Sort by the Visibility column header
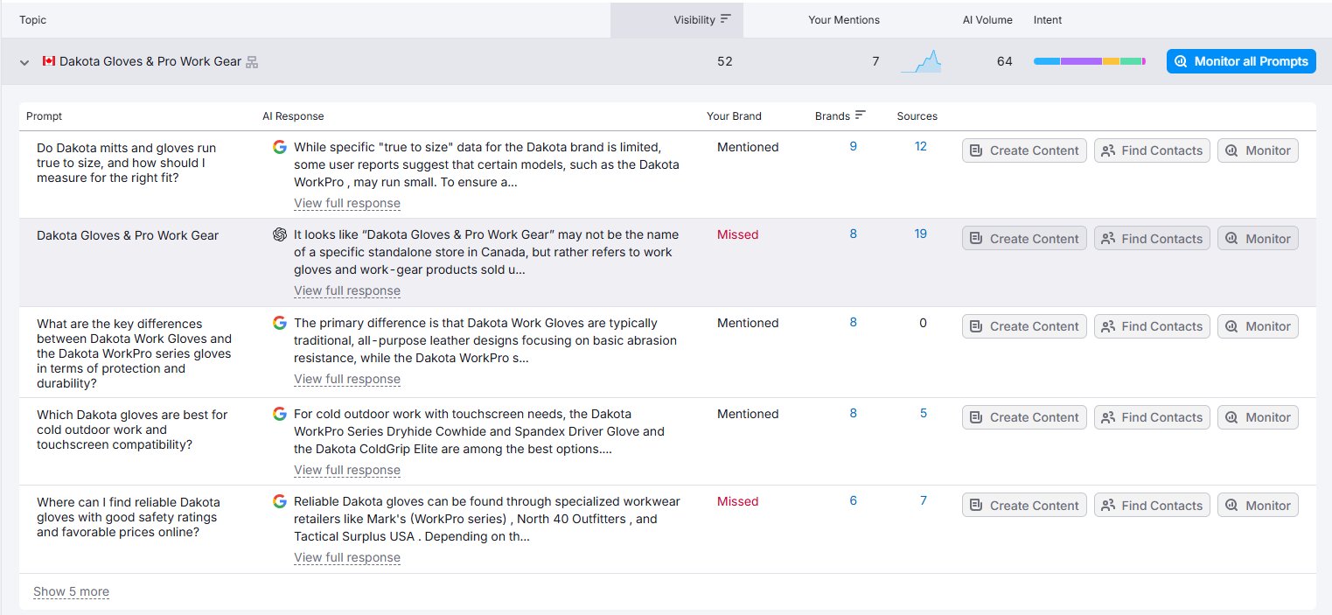This screenshot has width=1332, height=615. 677,19
